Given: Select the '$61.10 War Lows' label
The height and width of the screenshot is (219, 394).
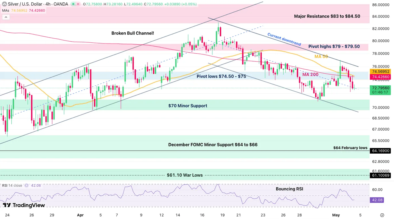Looking at the screenshot, I should point(185,175).
